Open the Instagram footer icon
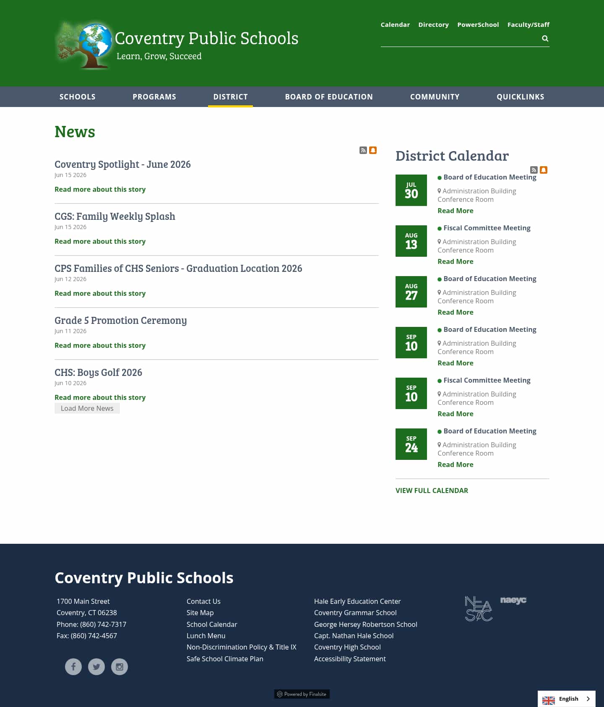This screenshot has height=707, width=604. pyautogui.click(x=120, y=667)
